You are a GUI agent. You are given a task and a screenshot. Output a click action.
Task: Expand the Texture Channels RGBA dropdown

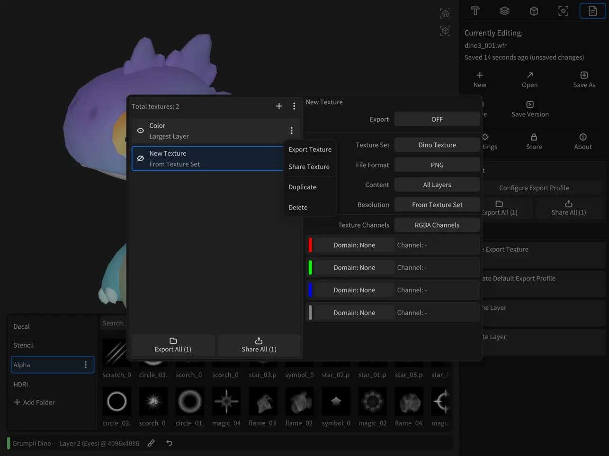(x=437, y=225)
